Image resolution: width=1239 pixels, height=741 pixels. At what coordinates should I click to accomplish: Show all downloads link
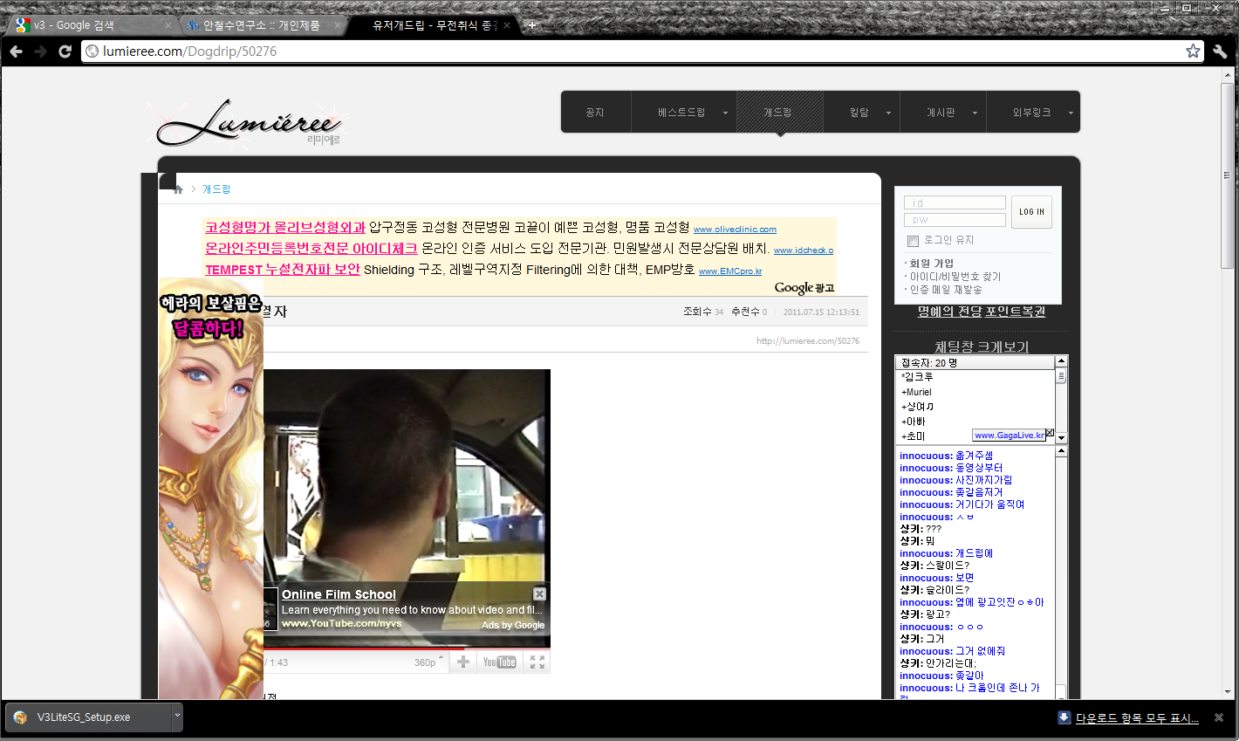coord(1137,718)
